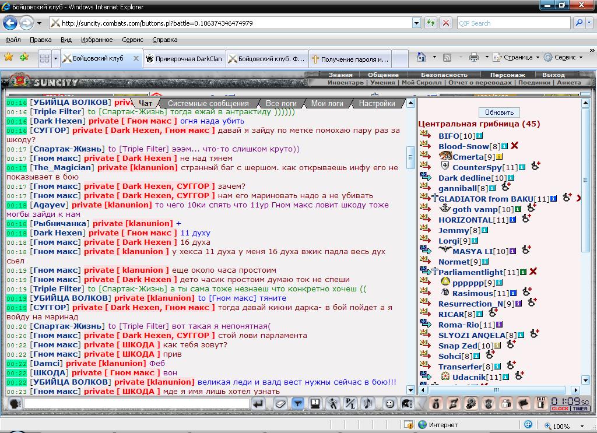Switch to the Мои логи tab
This screenshot has height=433, width=597.
point(327,103)
